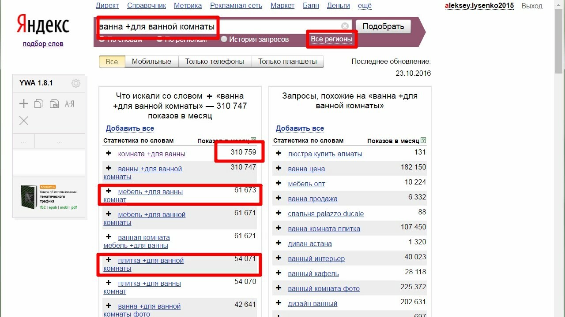This screenshot has height=317, width=565.
Task: Add 'ванна +для ванной комнаты фото' with plus icon
Action: (x=109, y=306)
